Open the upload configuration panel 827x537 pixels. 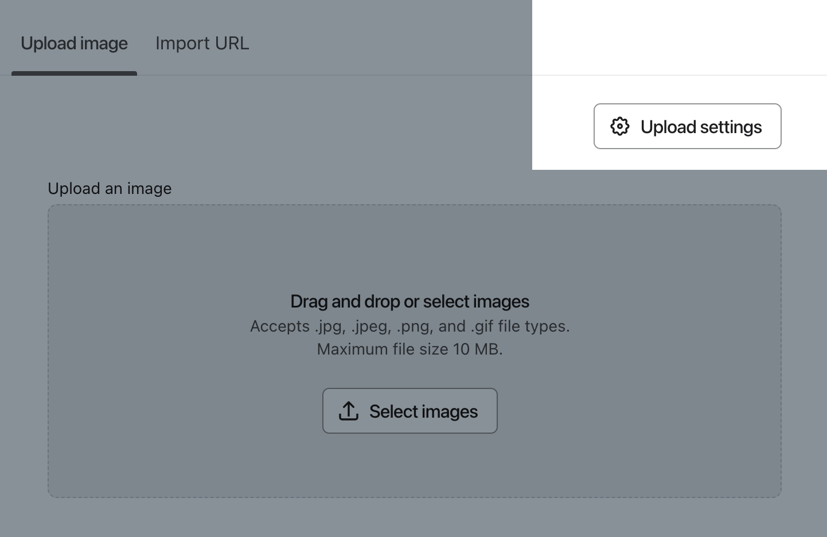[687, 126]
